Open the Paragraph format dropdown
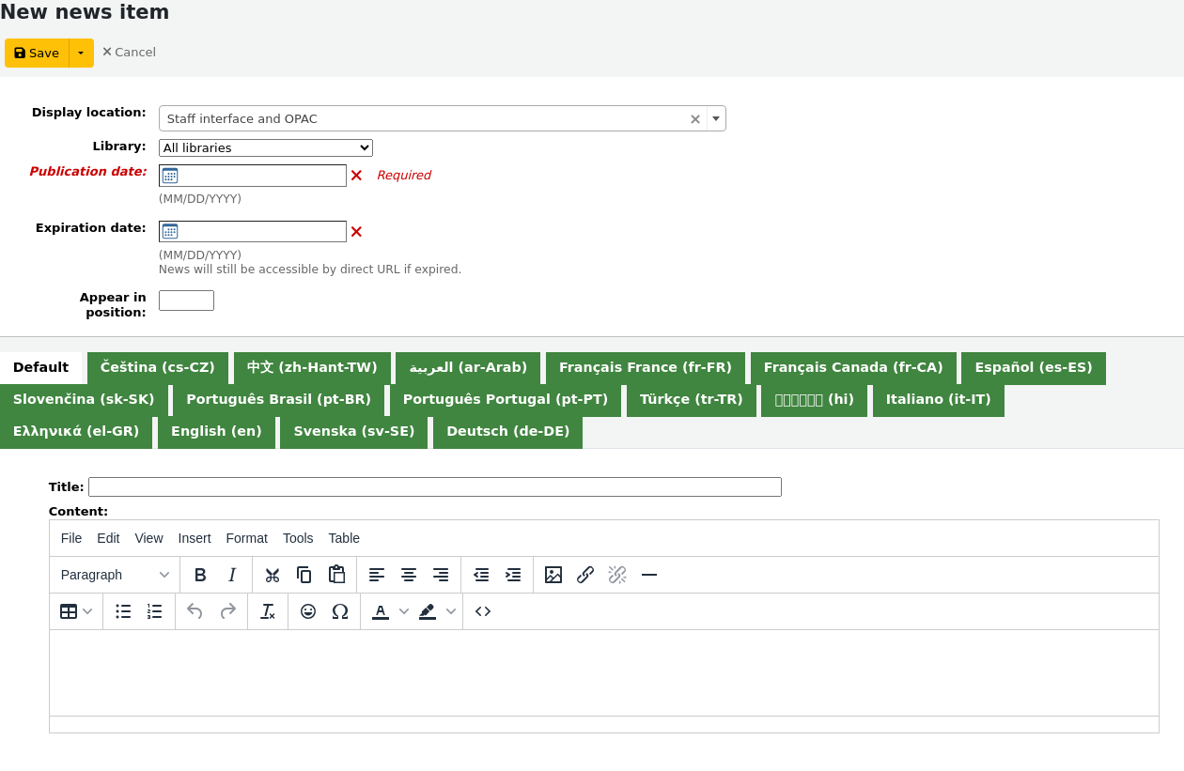The height and width of the screenshot is (771, 1184). pyautogui.click(x=113, y=574)
